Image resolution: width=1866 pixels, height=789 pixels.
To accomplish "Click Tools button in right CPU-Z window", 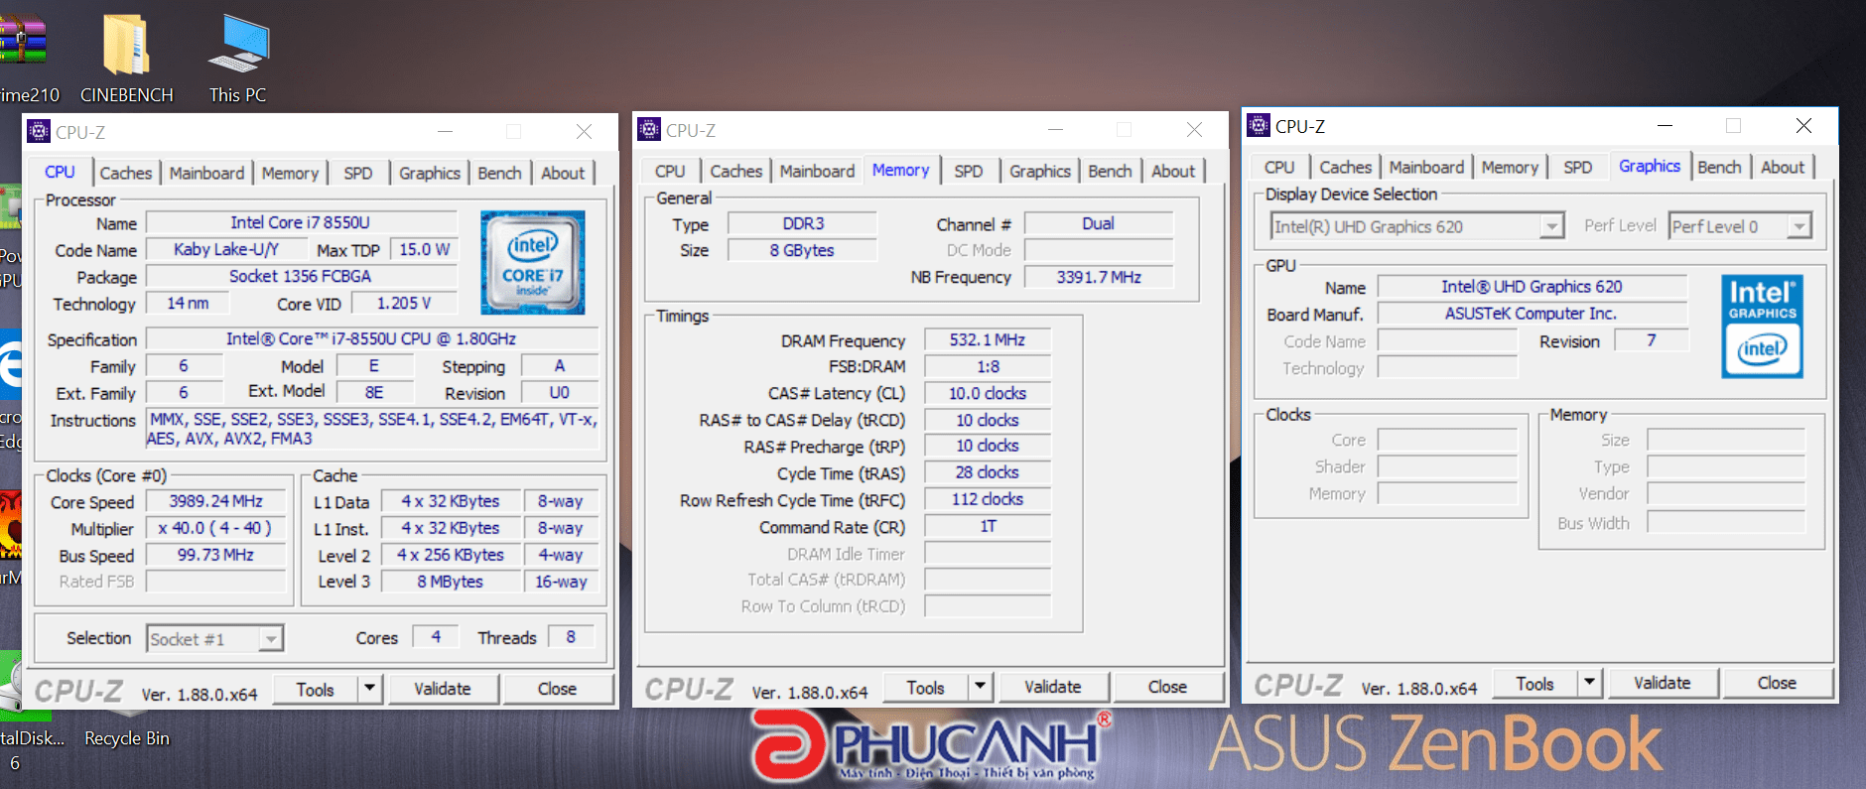I will (1534, 683).
